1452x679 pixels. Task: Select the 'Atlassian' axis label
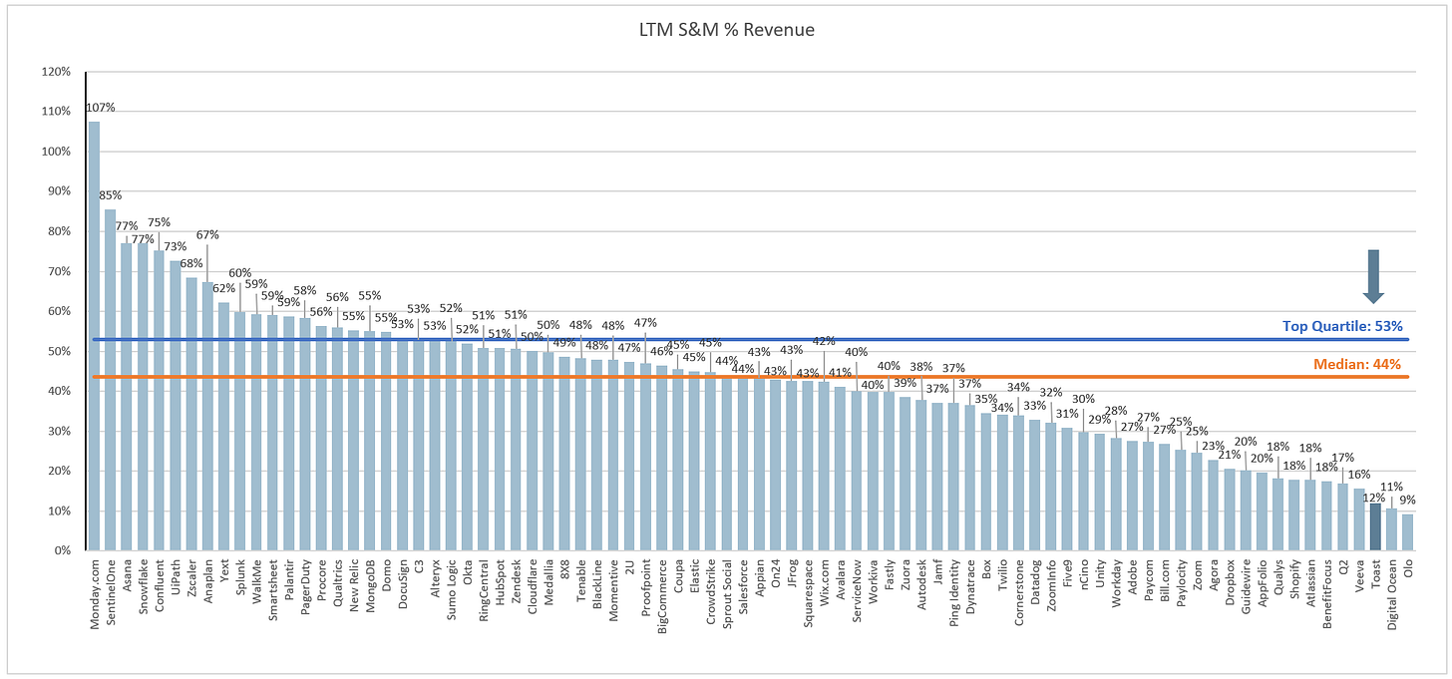pos(1311,584)
